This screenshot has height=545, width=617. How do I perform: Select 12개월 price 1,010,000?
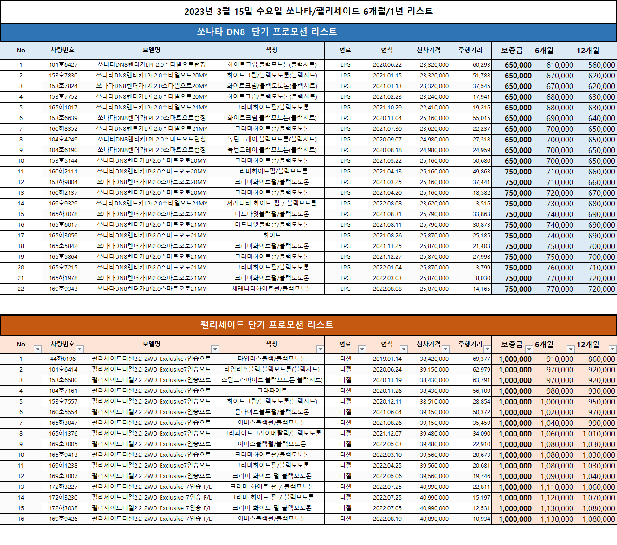(596, 434)
